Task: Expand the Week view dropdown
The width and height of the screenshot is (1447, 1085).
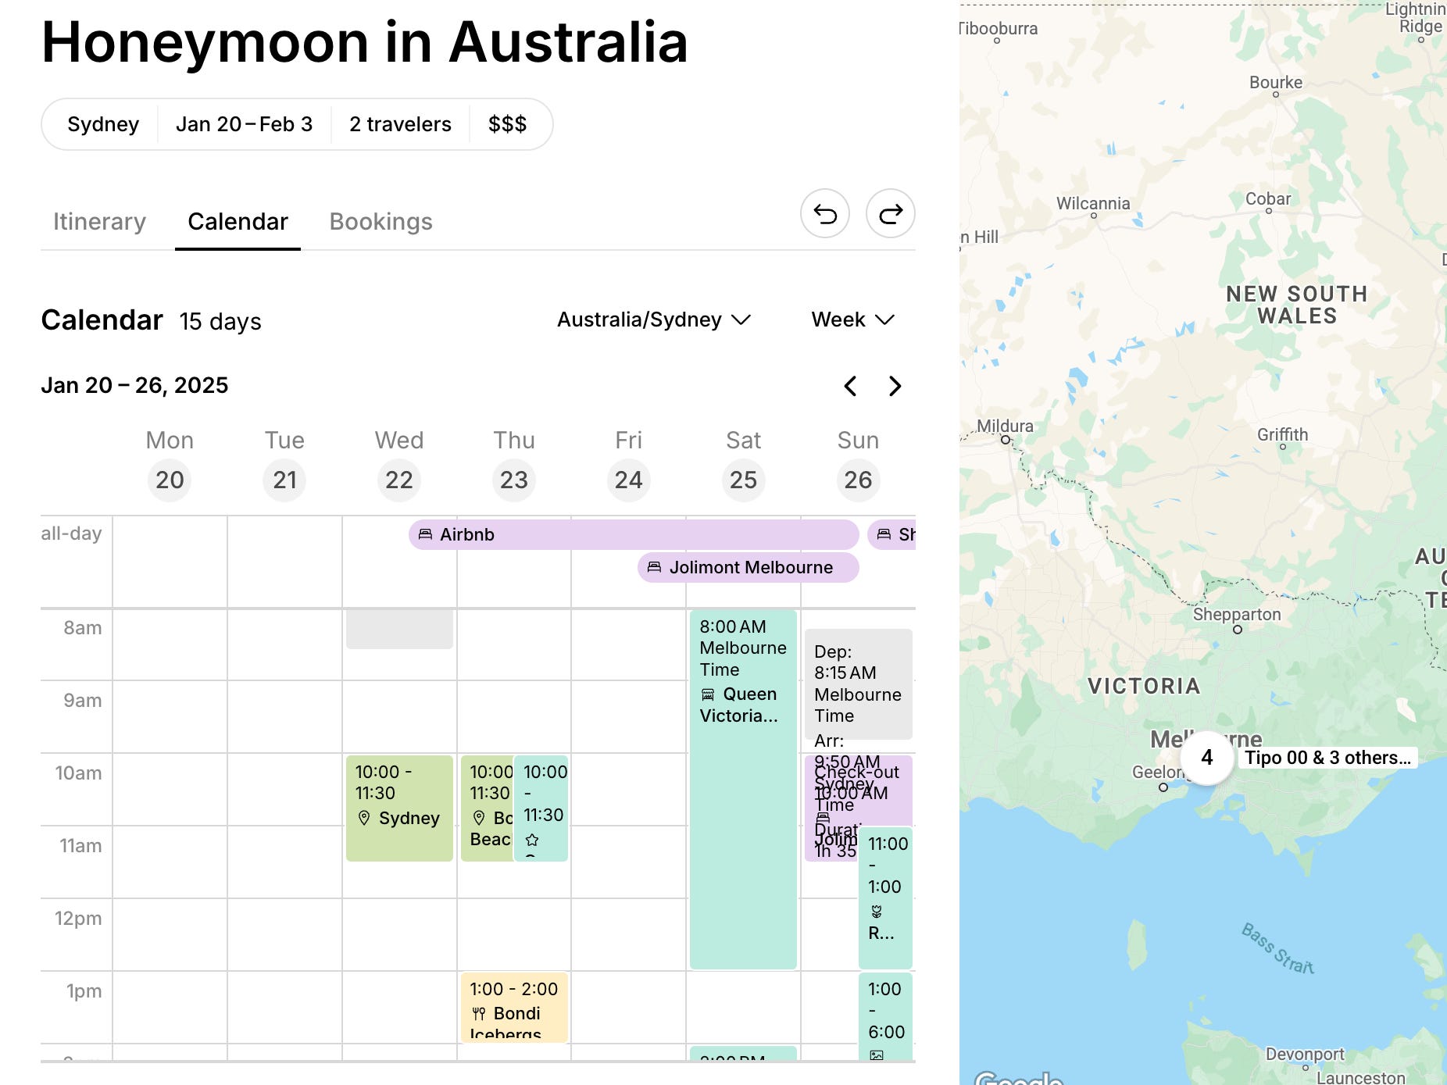Action: pyautogui.click(x=852, y=319)
